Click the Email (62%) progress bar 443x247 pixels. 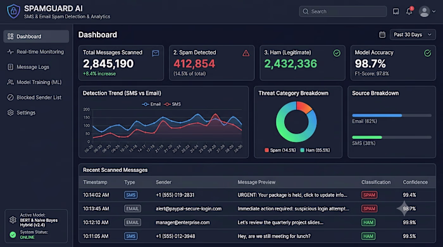click(392, 116)
